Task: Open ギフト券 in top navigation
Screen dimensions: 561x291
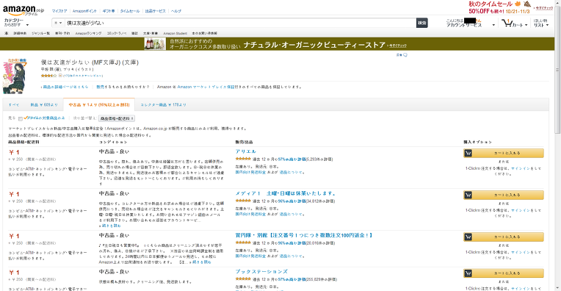Action: pos(109,11)
